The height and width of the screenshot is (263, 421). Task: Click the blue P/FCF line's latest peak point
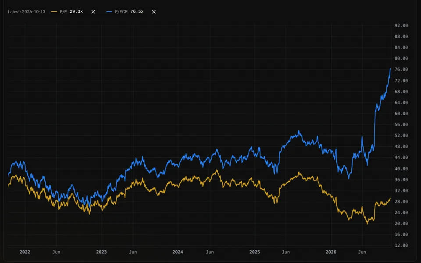390,68
